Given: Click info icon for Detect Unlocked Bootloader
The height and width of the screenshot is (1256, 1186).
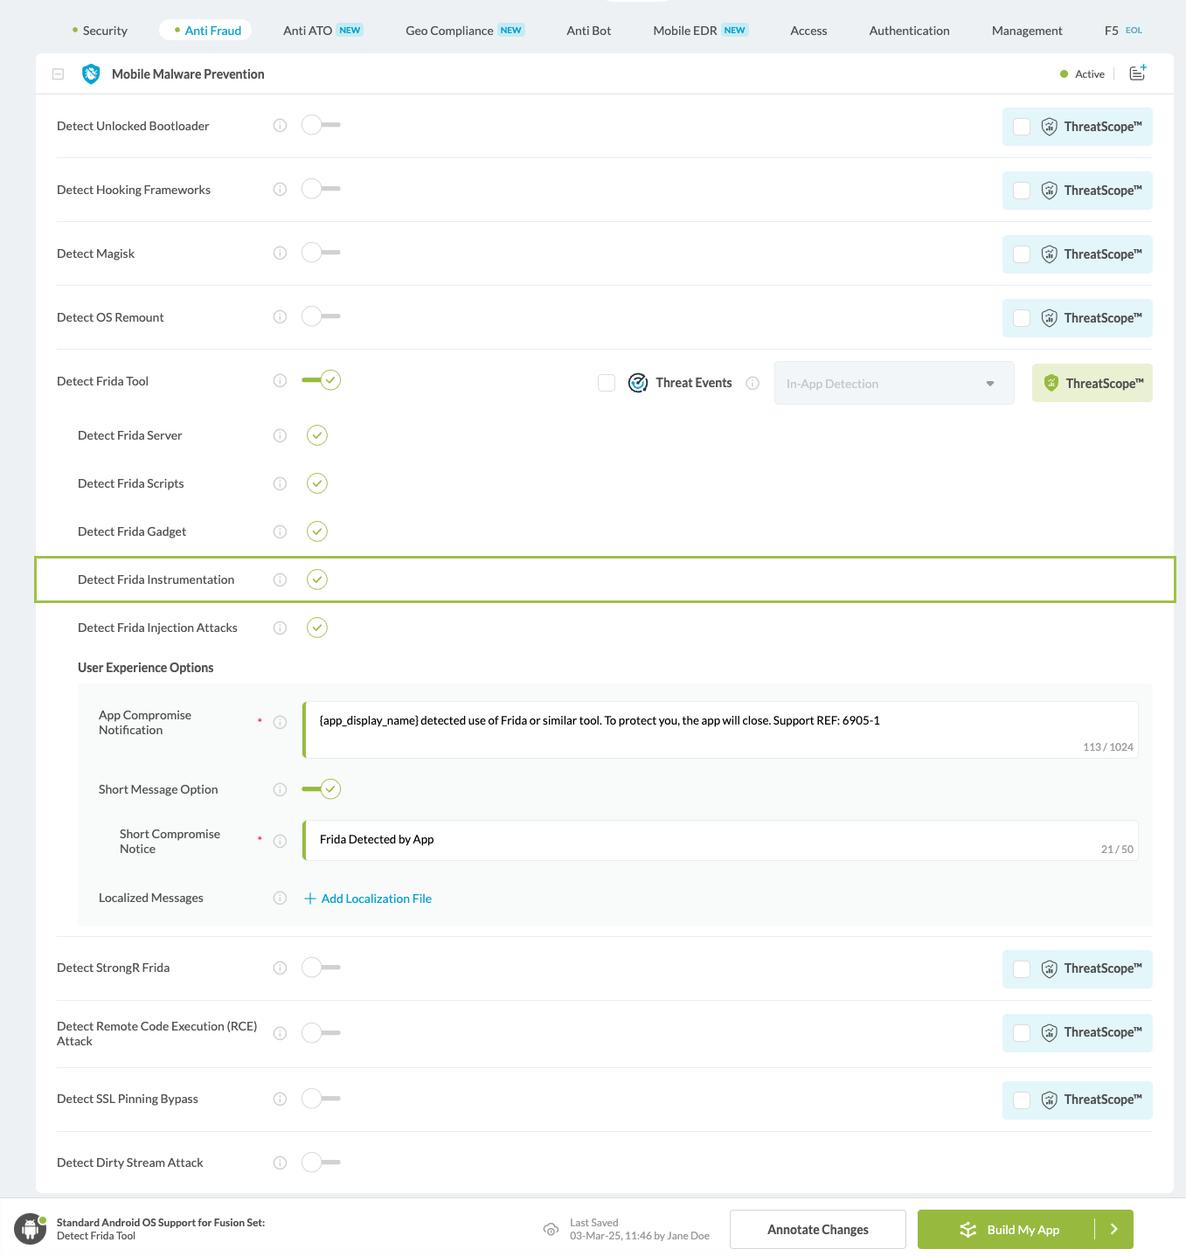Looking at the screenshot, I should [x=280, y=126].
